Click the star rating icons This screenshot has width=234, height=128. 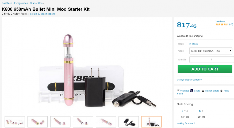point(222,24)
